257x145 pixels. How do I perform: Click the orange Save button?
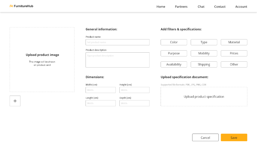coord(234,137)
